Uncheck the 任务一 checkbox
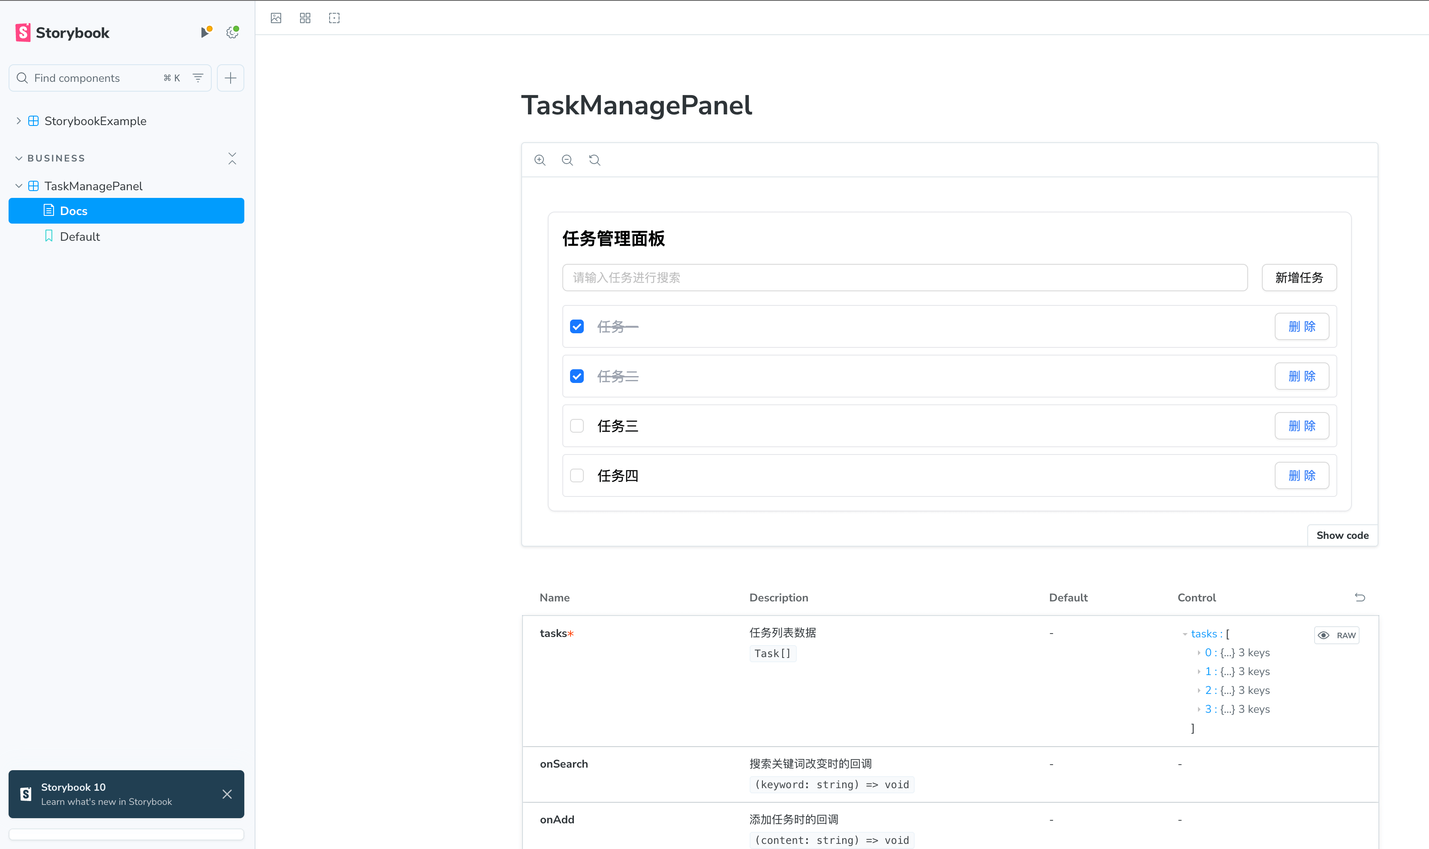The width and height of the screenshot is (1429, 849). [577, 327]
